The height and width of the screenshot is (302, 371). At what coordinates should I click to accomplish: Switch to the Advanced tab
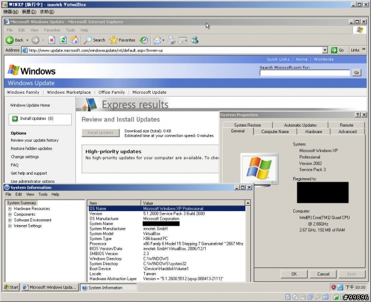click(347, 131)
